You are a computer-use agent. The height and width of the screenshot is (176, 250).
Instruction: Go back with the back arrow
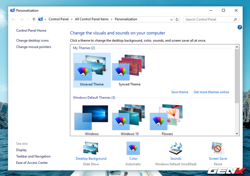click(x=13, y=20)
